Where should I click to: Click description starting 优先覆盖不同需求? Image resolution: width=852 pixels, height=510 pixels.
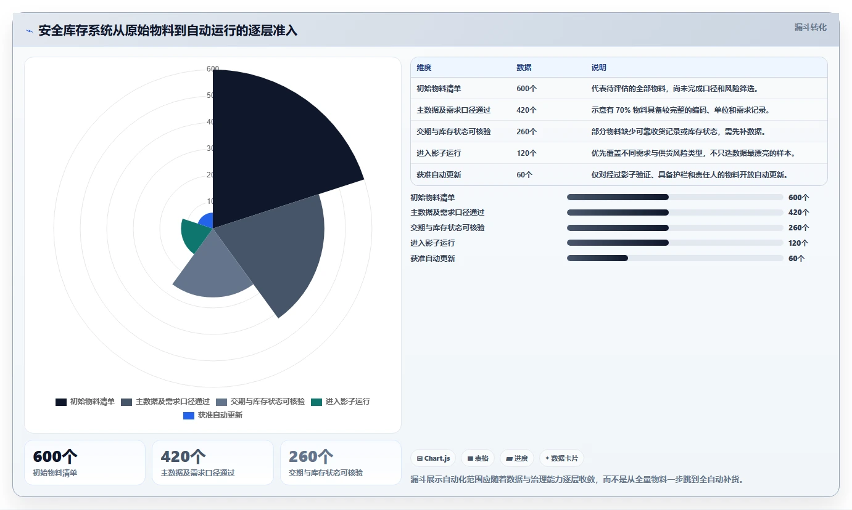[693, 153]
